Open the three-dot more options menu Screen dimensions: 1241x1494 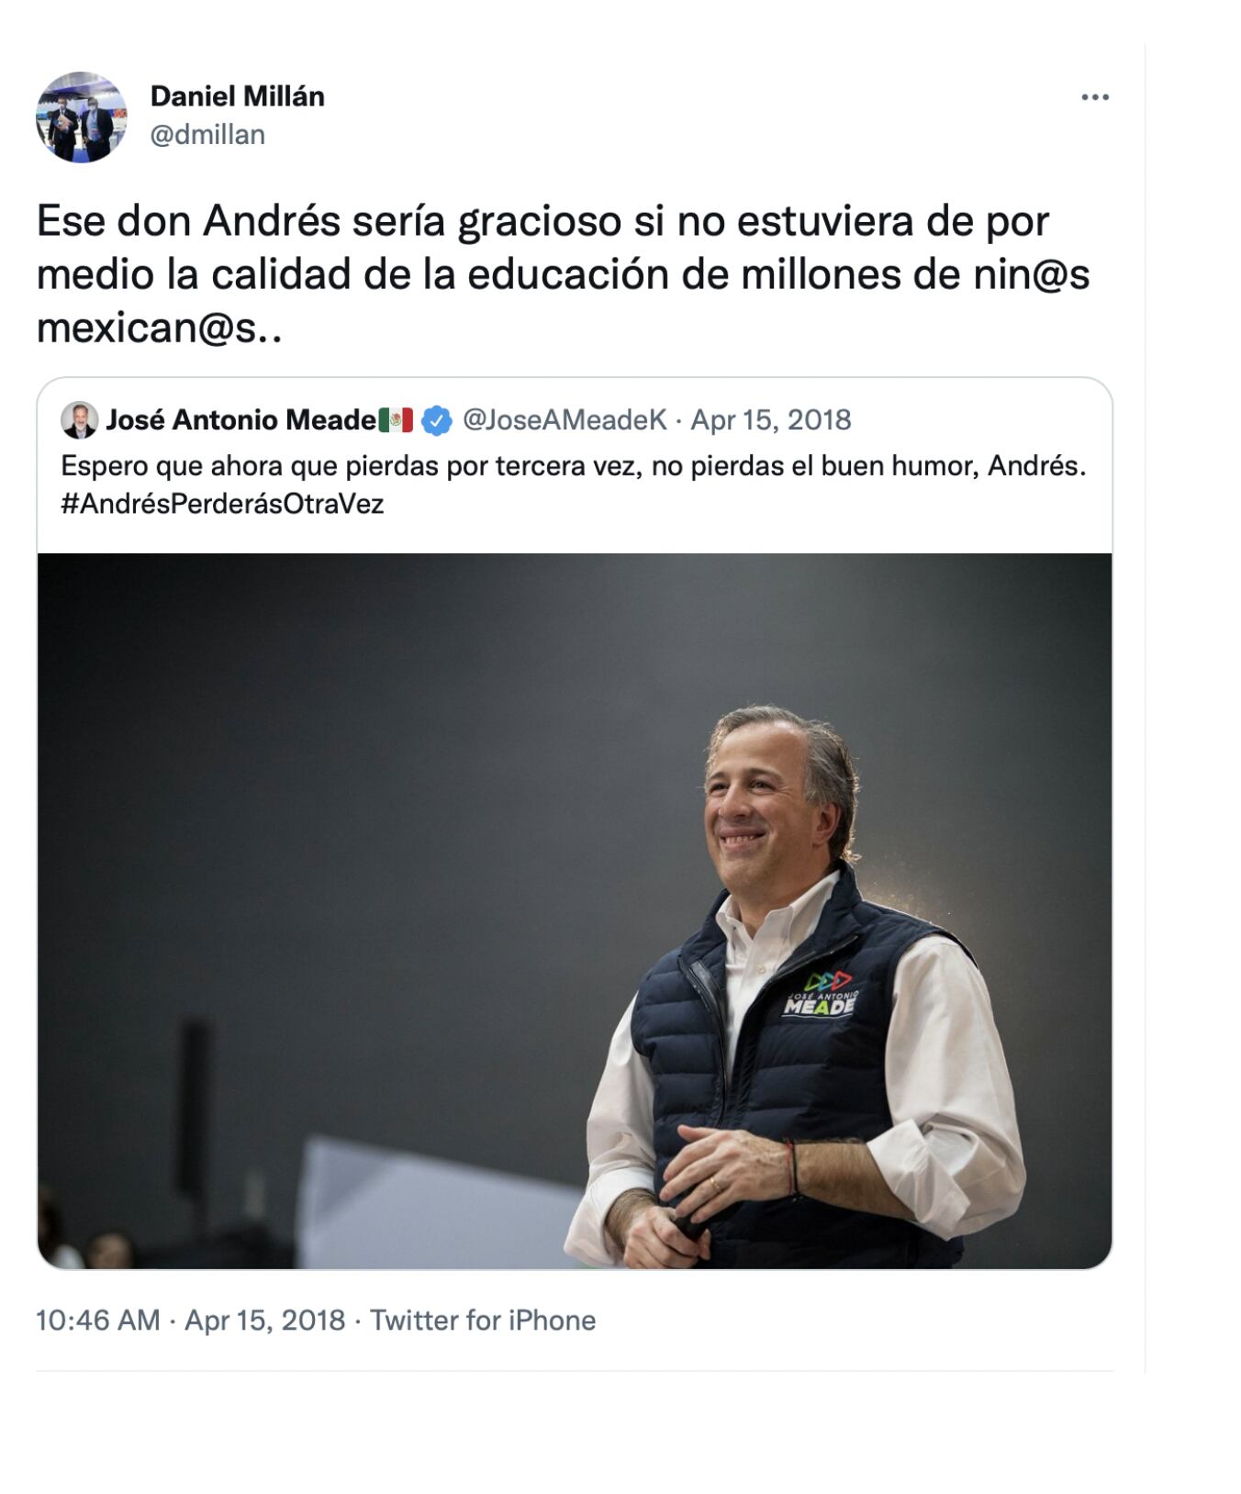[x=1094, y=97]
